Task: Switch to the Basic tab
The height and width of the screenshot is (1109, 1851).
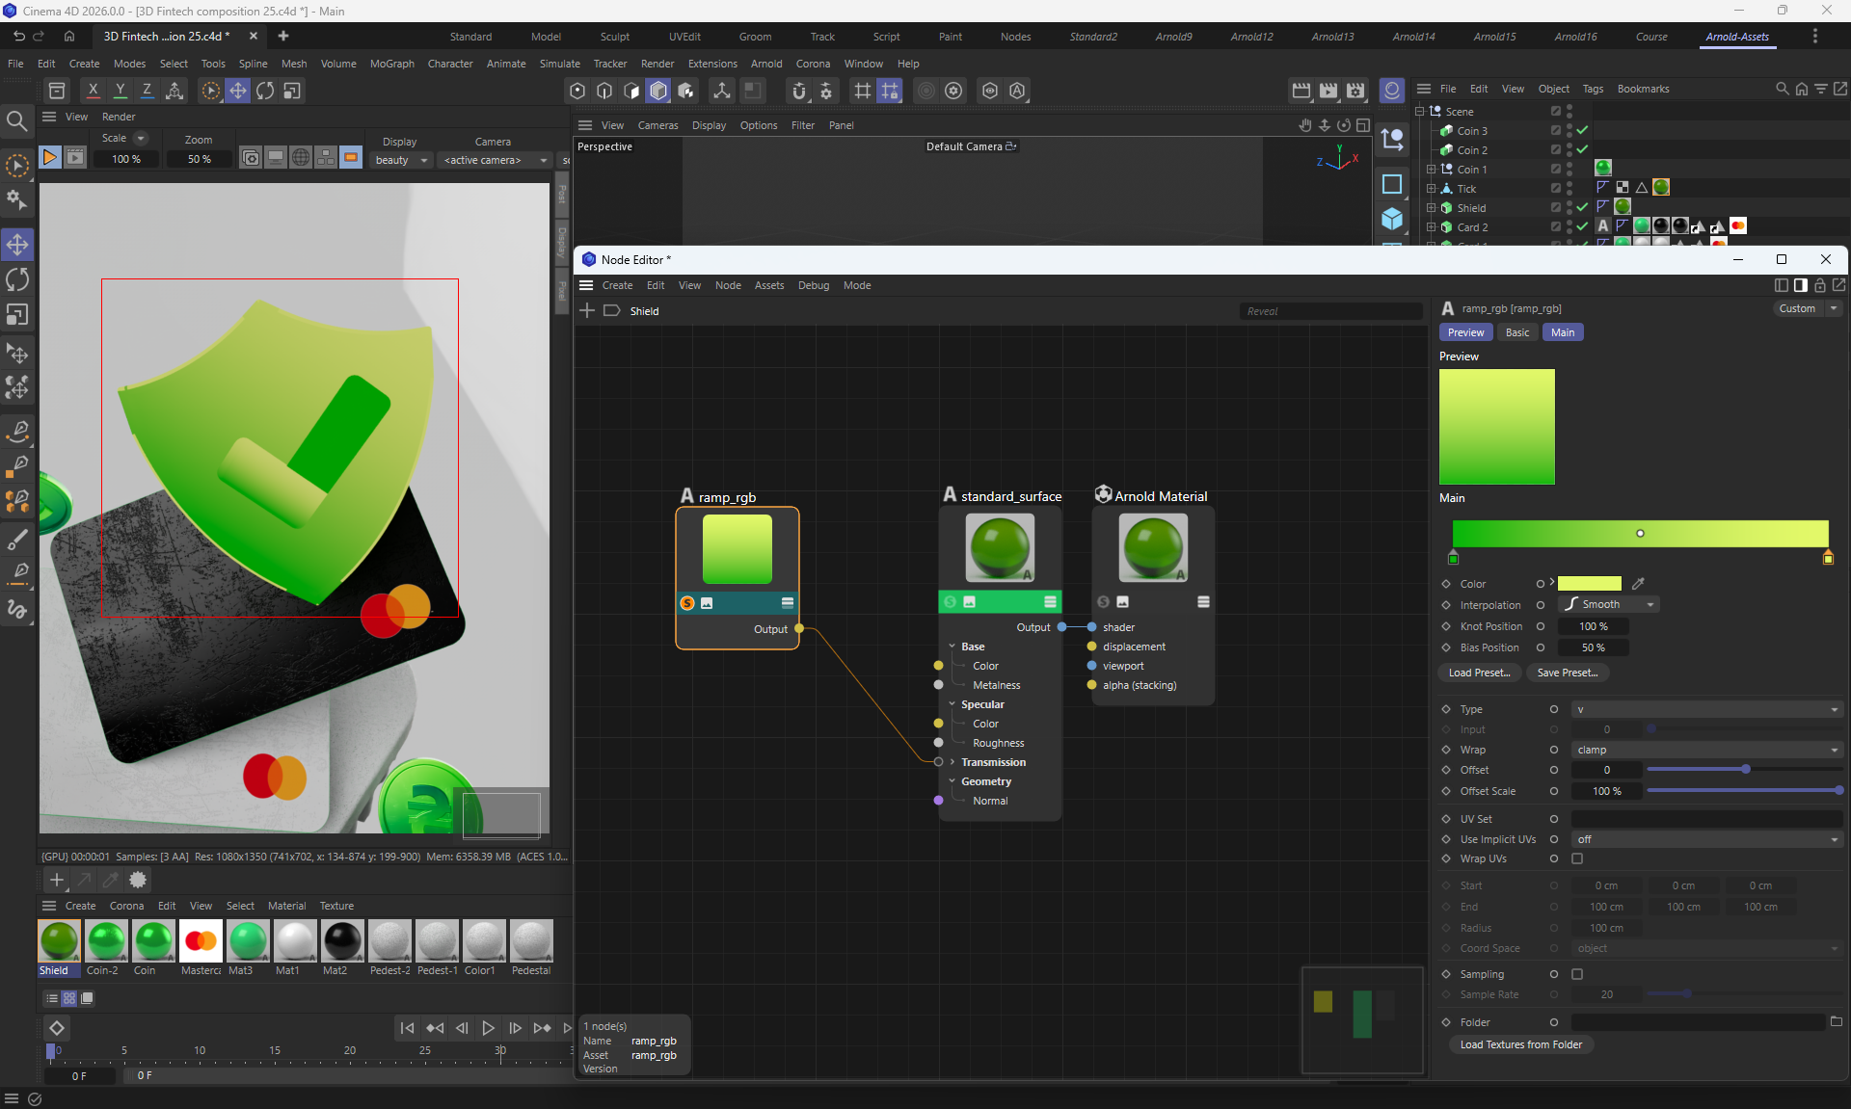Action: pyautogui.click(x=1516, y=332)
